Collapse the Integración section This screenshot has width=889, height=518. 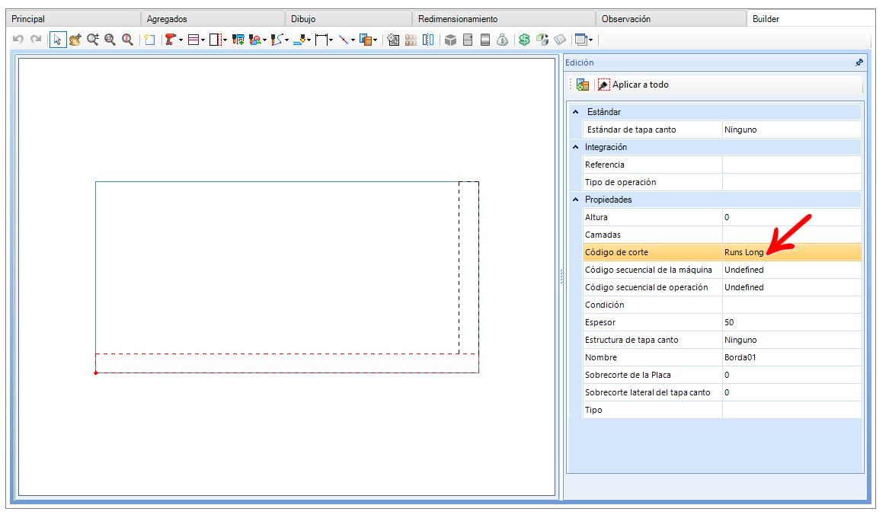pos(575,147)
